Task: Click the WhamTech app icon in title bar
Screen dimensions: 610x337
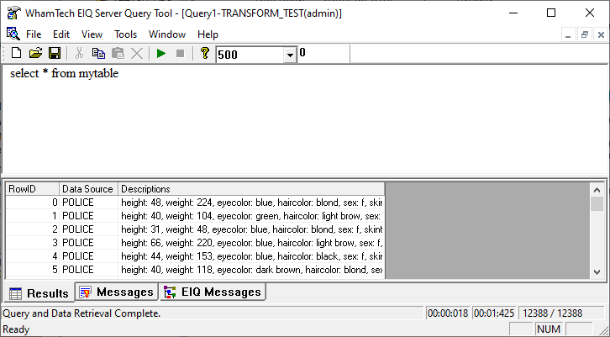Action: click(14, 13)
